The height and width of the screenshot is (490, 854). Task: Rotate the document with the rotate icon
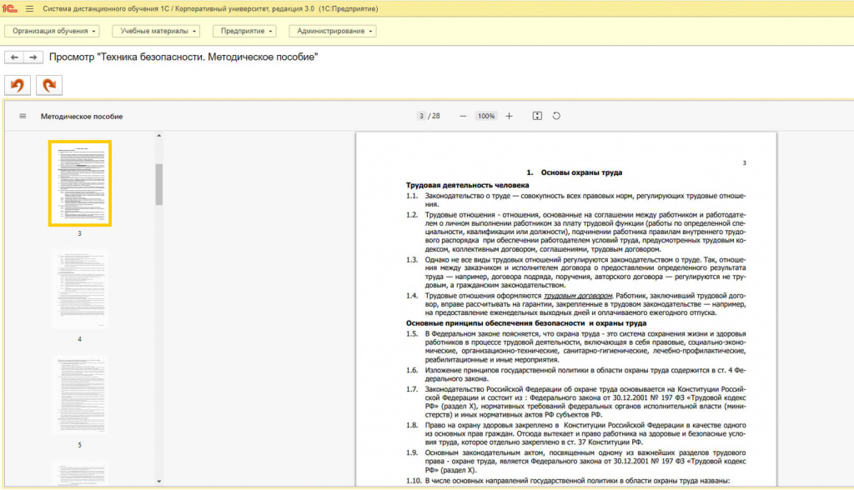click(557, 116)
